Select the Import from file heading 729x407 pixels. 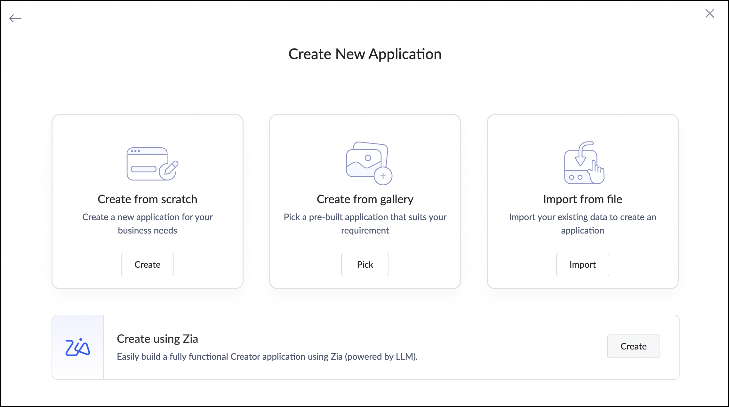(582, 199)
